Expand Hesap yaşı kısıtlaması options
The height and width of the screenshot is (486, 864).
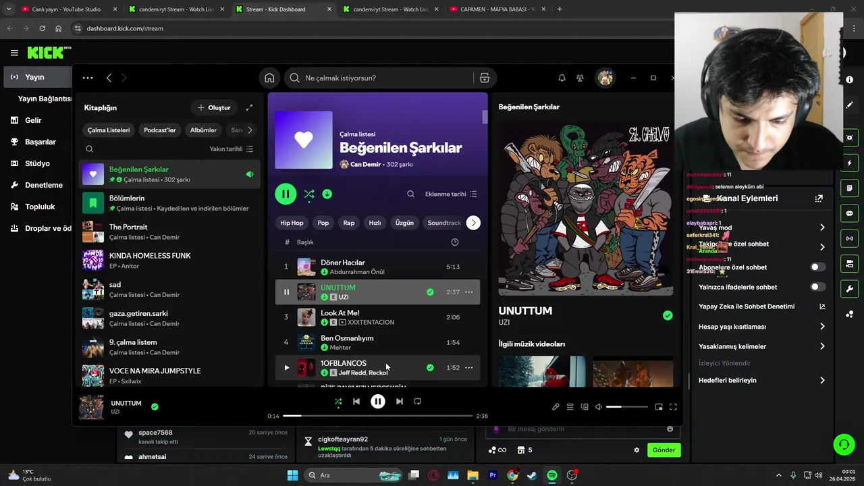tap(822, 327)
